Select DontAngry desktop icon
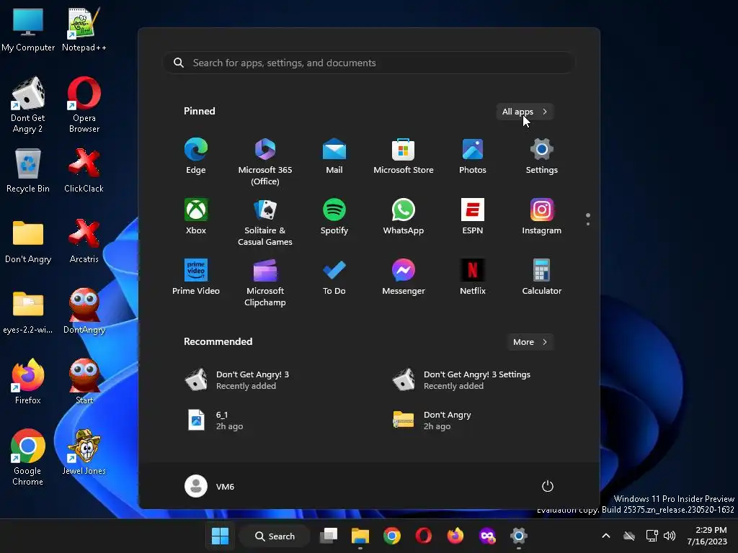Screen dimensions: 738x553 [x=84, y=311]
